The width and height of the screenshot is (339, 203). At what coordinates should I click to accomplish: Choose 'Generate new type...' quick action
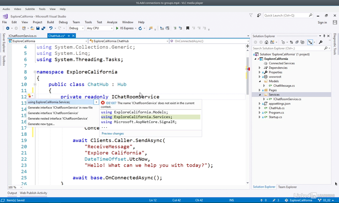click(41, 124)
